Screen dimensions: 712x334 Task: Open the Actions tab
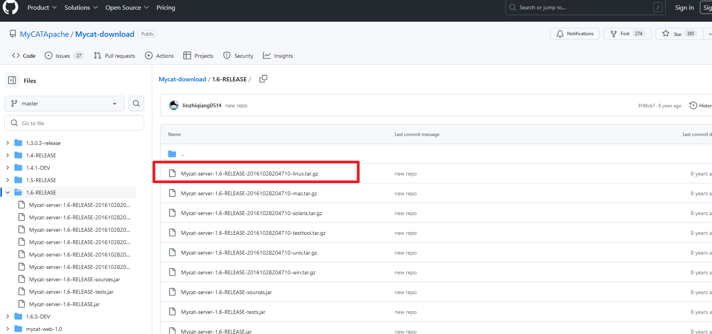159,56
